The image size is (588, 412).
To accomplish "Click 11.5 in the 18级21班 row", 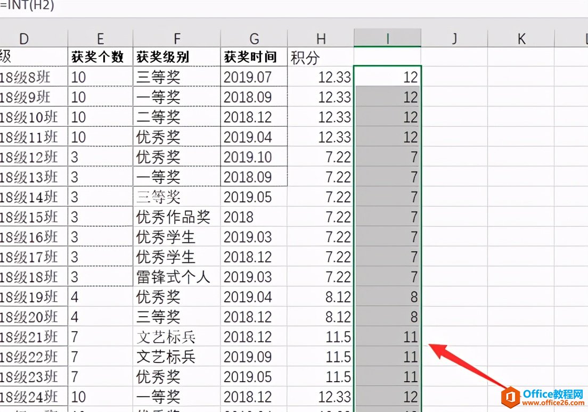I will click(321, 336).
